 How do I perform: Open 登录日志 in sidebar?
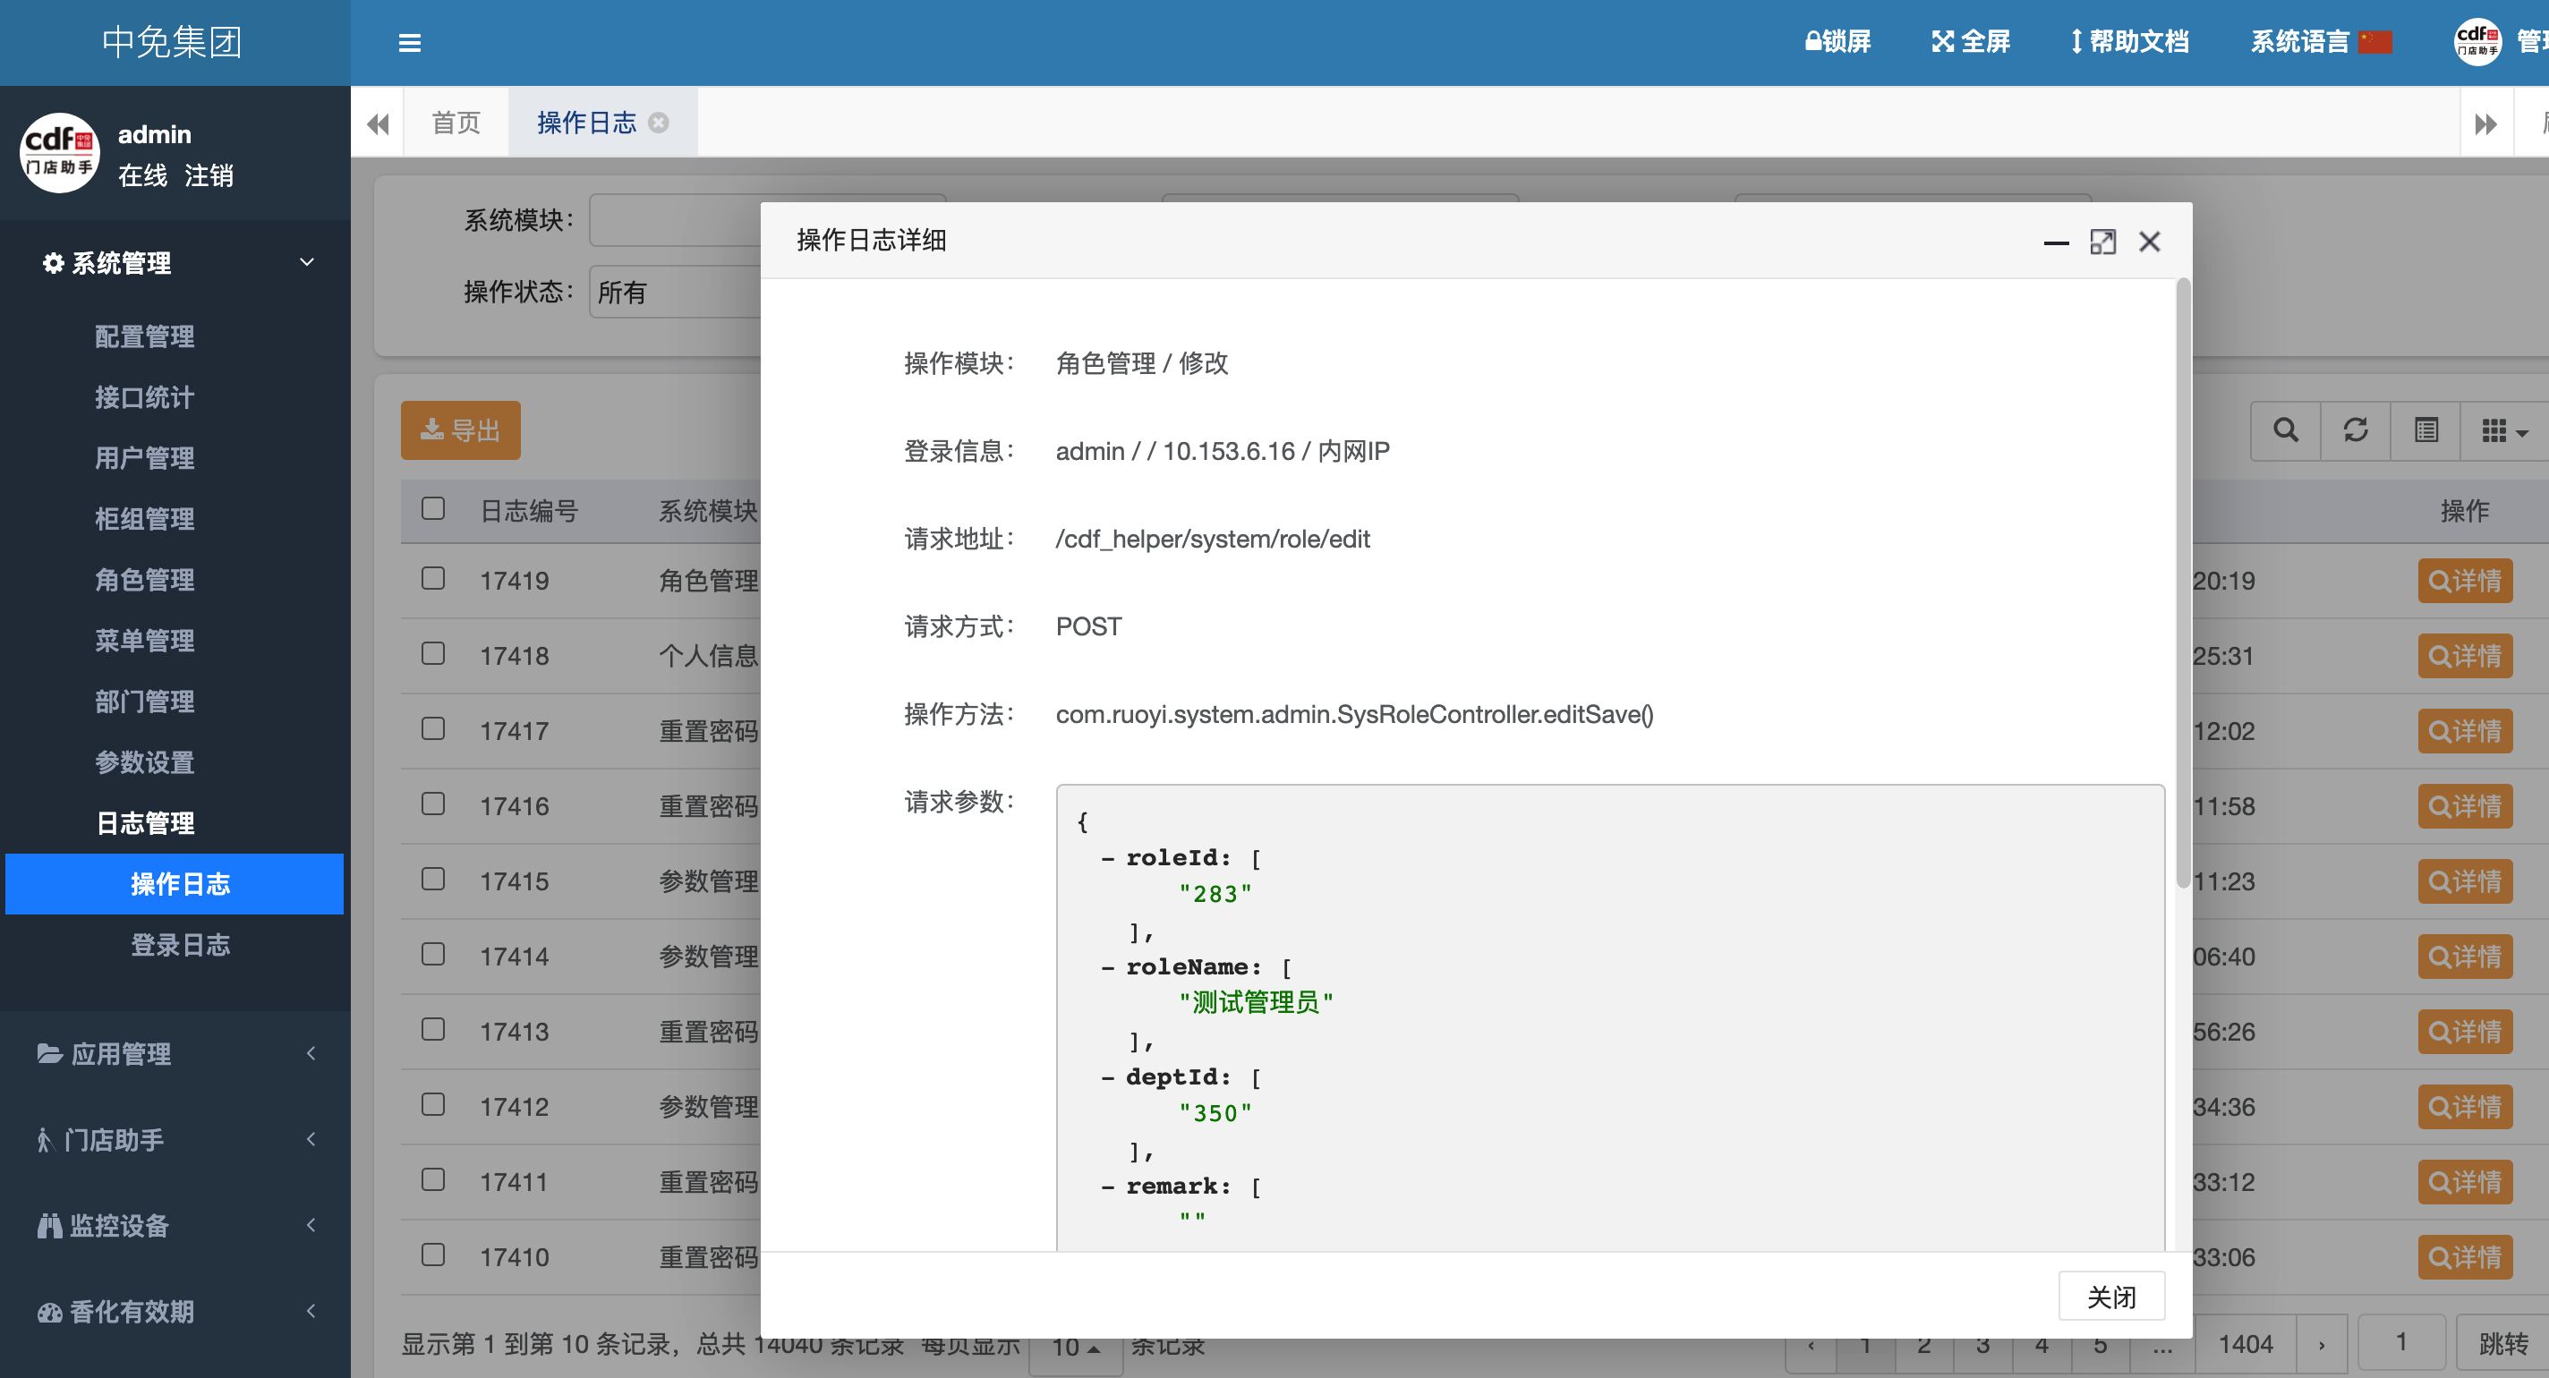click(x=180, y=945)
